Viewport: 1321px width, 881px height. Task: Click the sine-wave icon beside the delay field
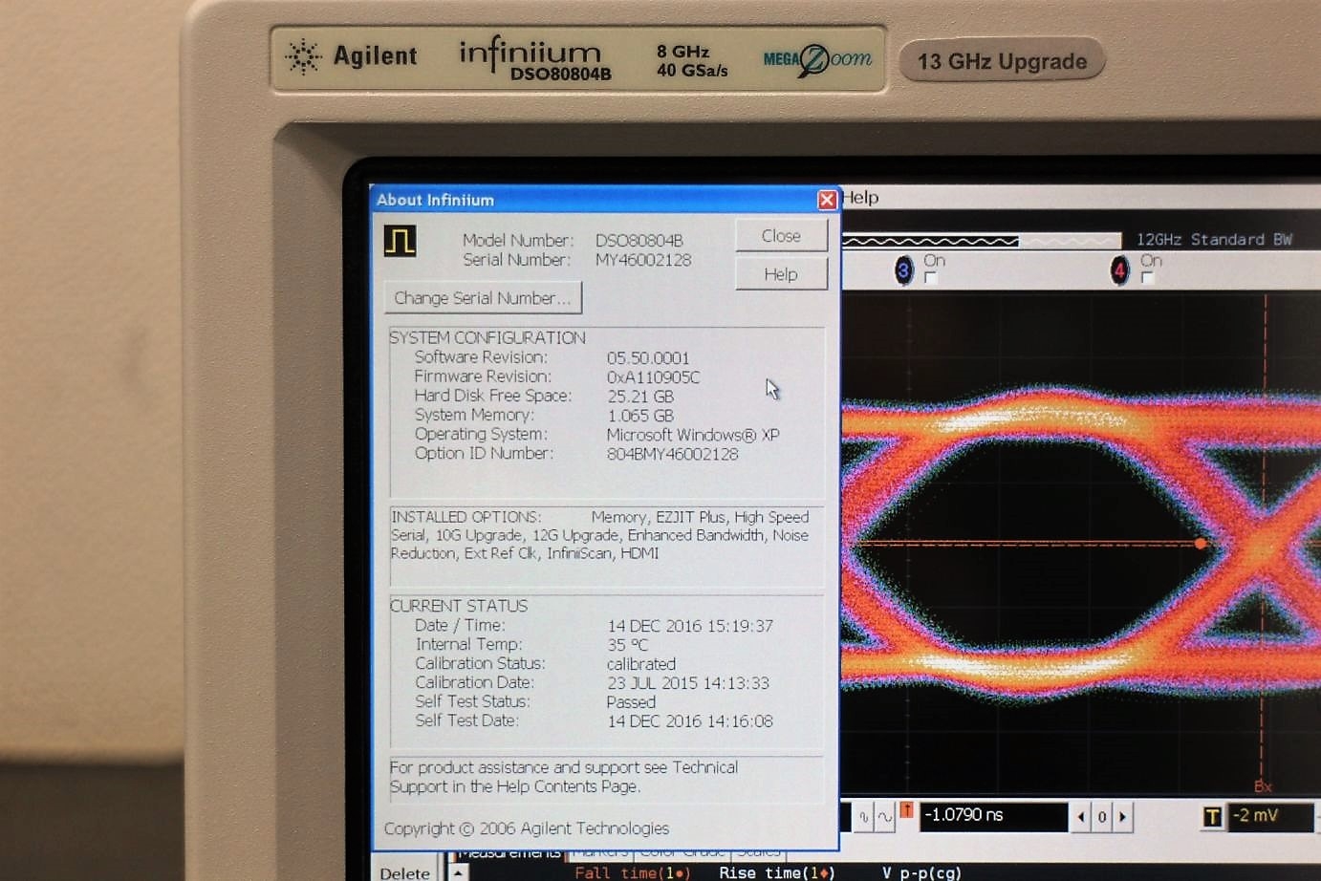pyautogui.click(x=885, y=817)
